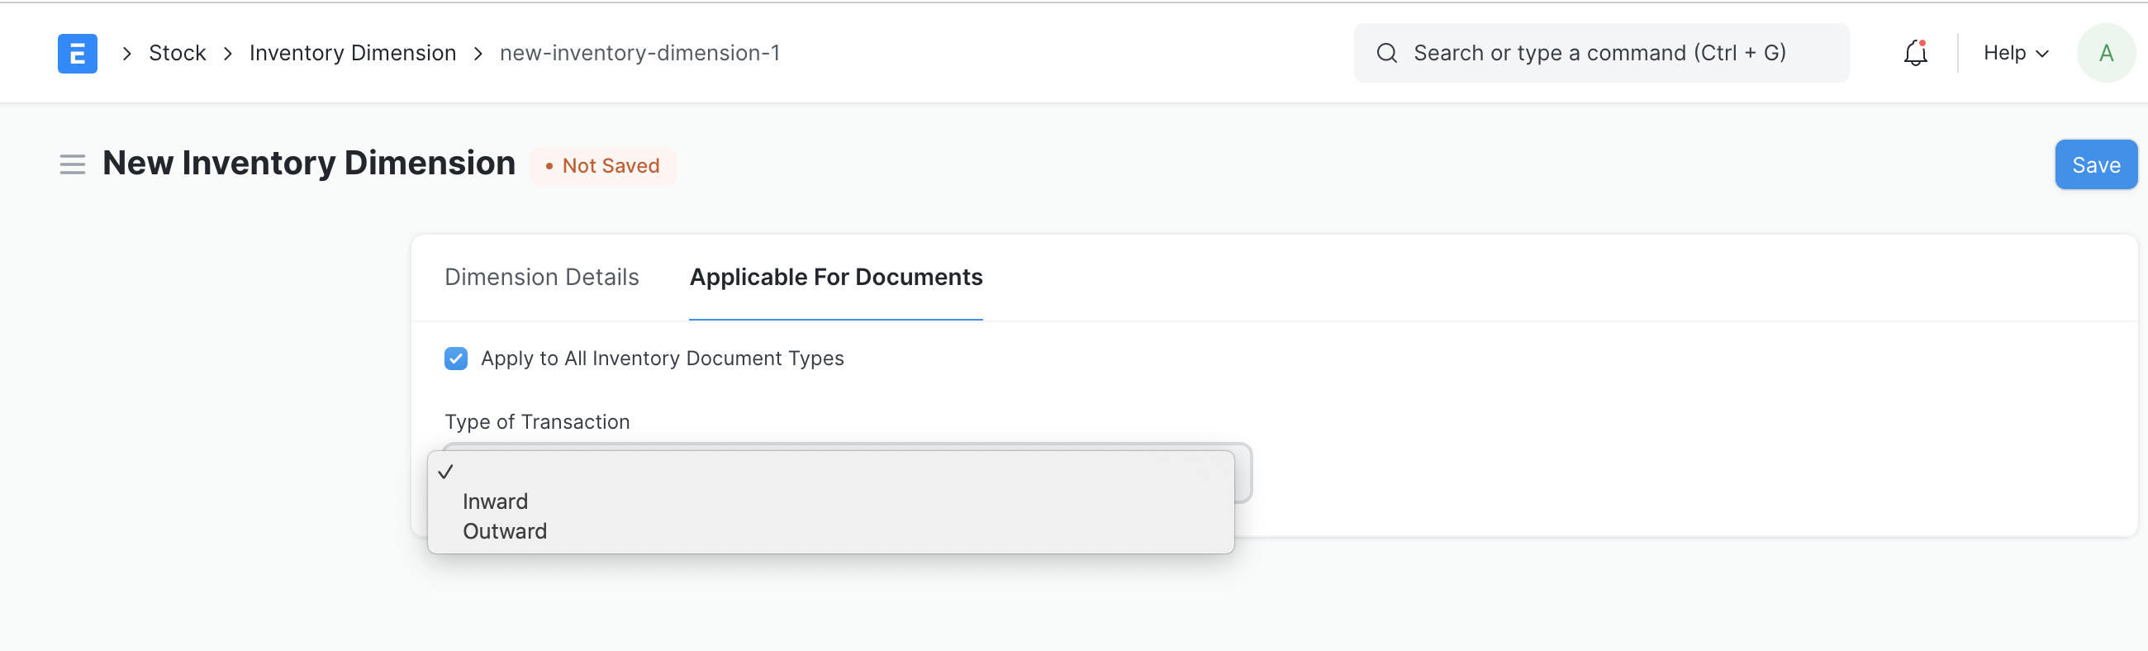Switch to the Dimension Details tab
The image size is (2148, 651).
point(542,277)
